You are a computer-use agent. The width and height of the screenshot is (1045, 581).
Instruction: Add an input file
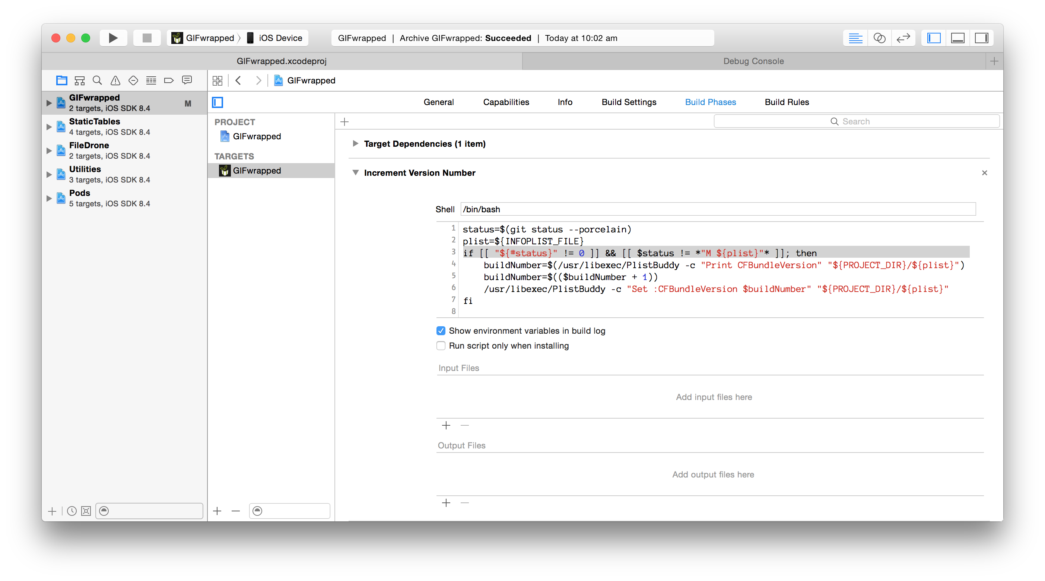446,425
